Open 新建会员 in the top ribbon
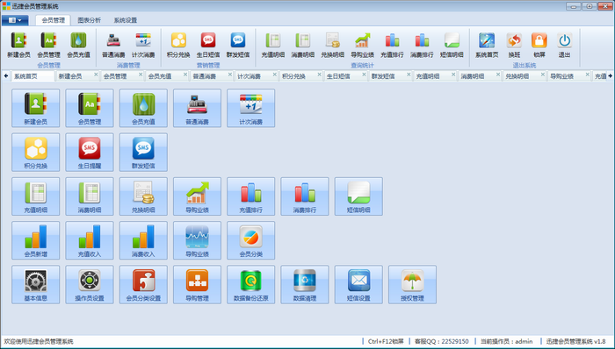This screenshot has width=615, height=349. point(18,46)
